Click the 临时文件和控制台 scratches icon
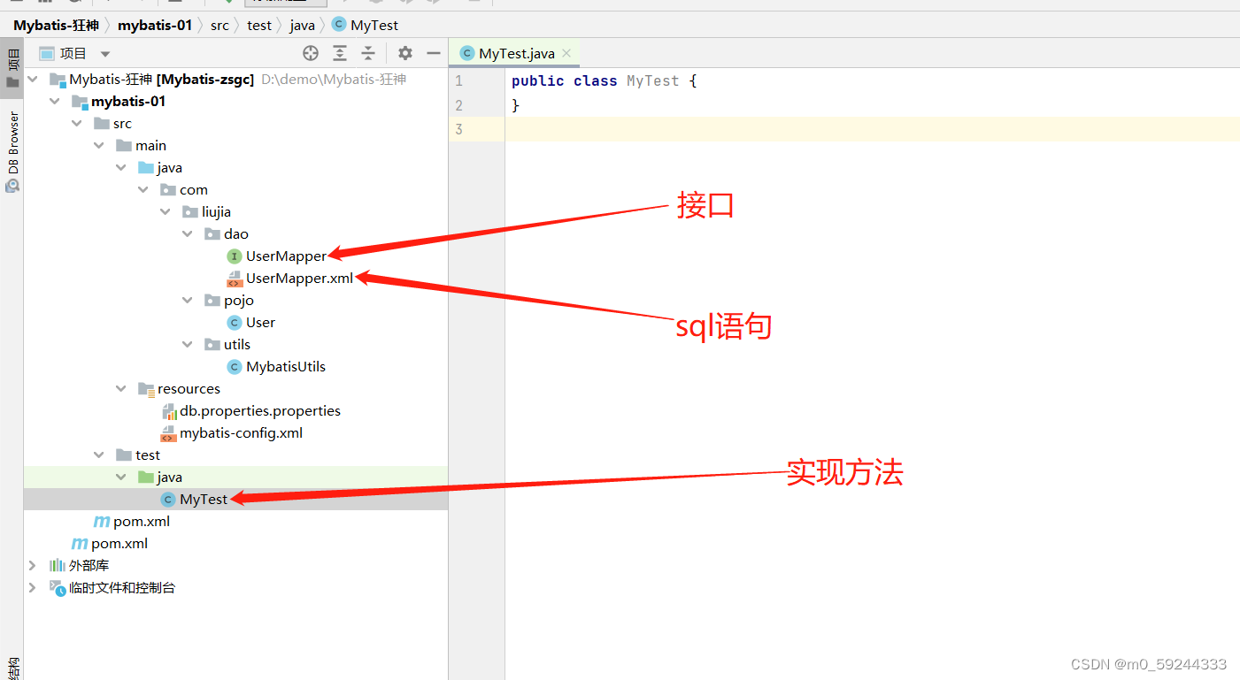The image size is (1240, 680). coord(58,587)
